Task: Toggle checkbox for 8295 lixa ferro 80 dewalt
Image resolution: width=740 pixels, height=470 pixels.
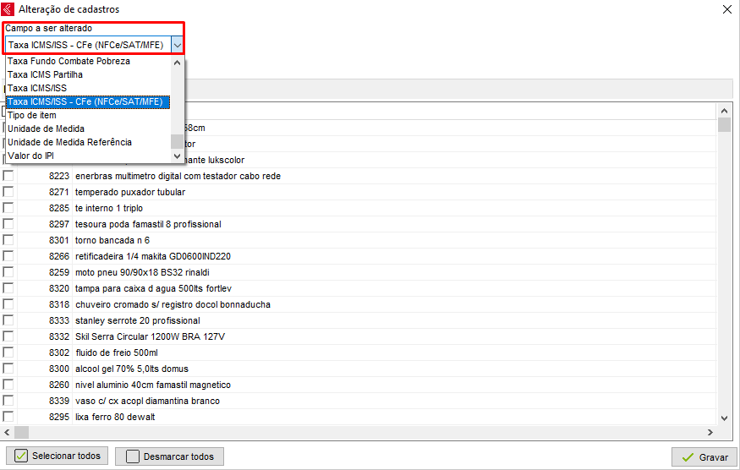Action: coord(8,417)
